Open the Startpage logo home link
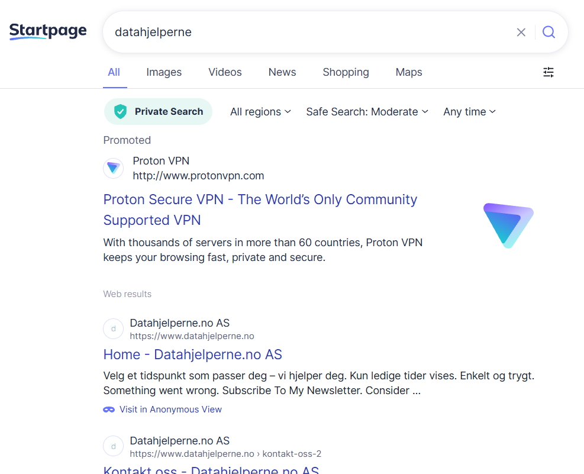Viewport: 584px width, 474px height. 48,31
